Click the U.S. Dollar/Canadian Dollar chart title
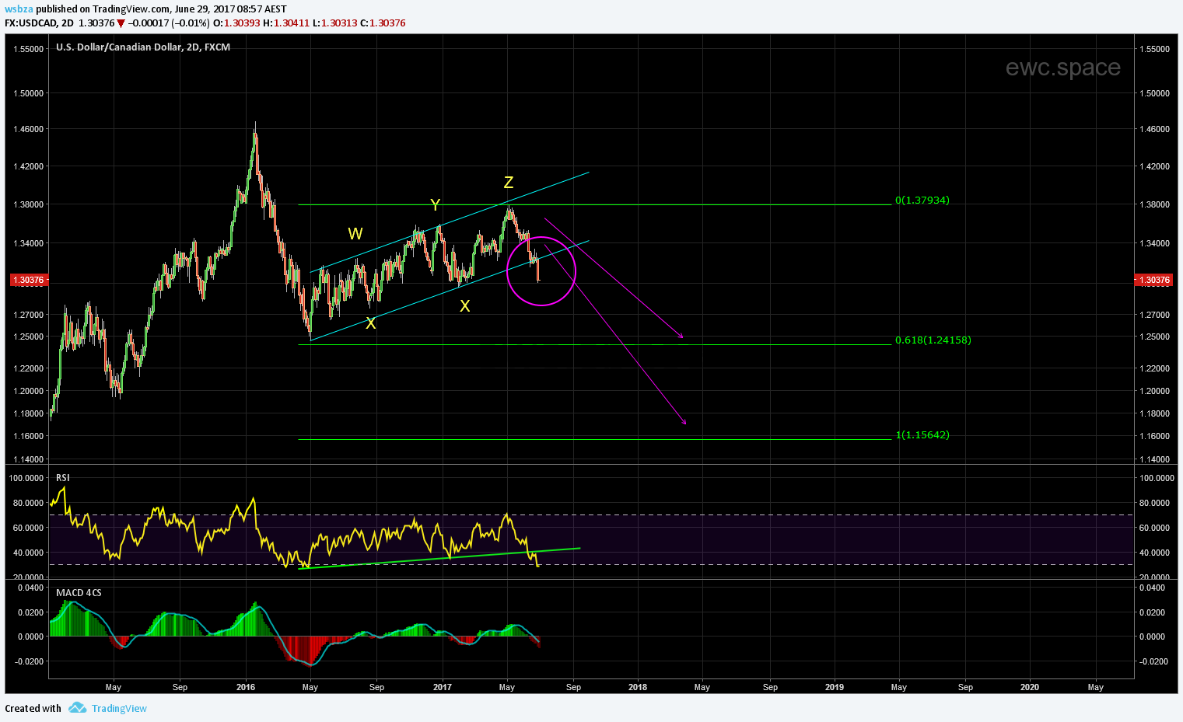Screen dimensions: 1183x722 coord(143,47)
